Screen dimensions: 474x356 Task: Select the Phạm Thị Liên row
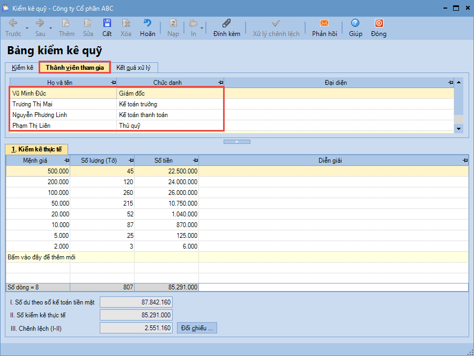coord(32,126)
